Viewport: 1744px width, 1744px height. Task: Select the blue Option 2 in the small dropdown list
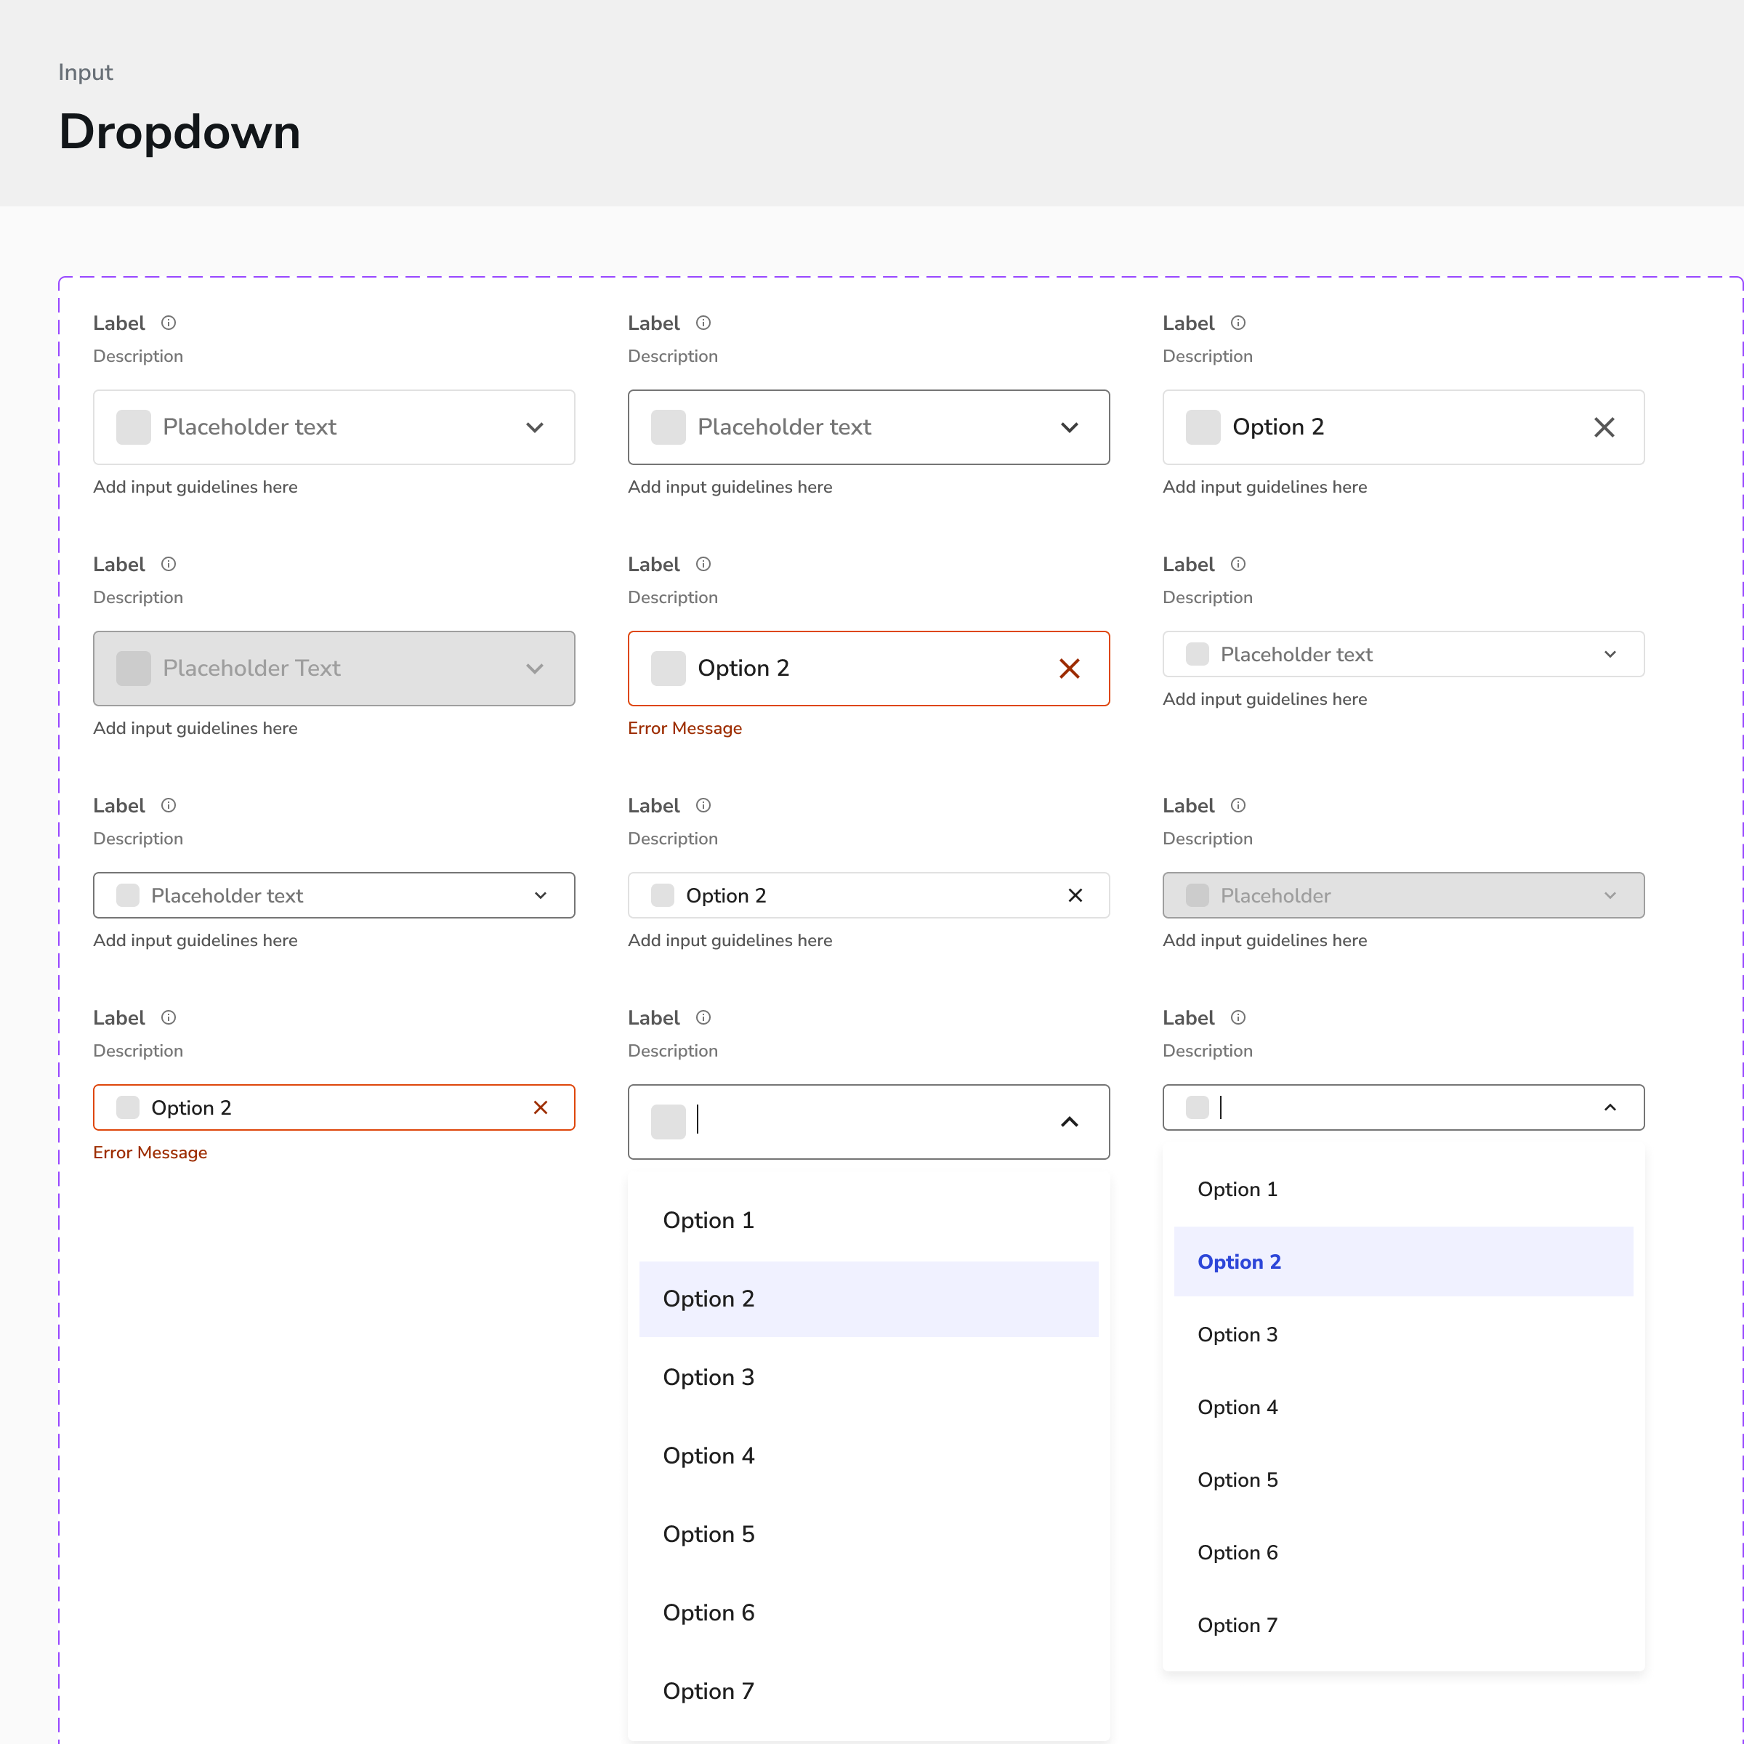[1404, 1262]
